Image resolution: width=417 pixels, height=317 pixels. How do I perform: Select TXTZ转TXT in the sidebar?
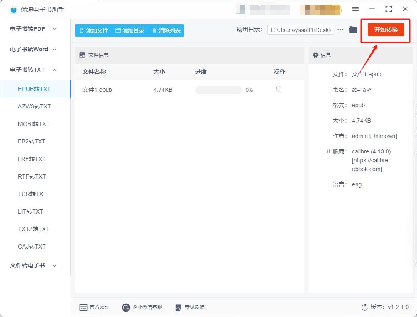(33, 229)
